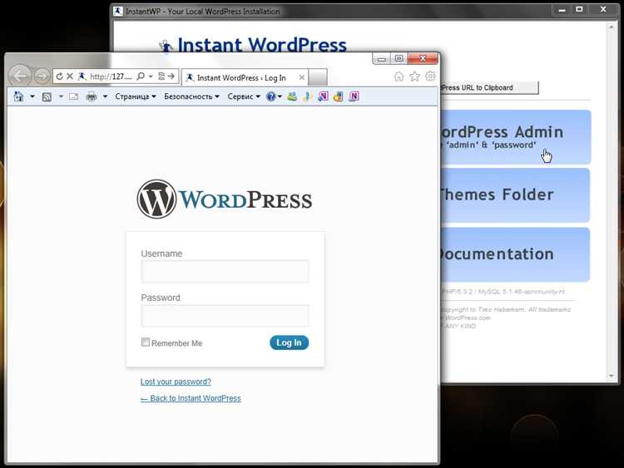This screenshot has width=624, height=468.
Task: Open a new blank browser tab
Action: pyautogui.click(x=318, y=77)
